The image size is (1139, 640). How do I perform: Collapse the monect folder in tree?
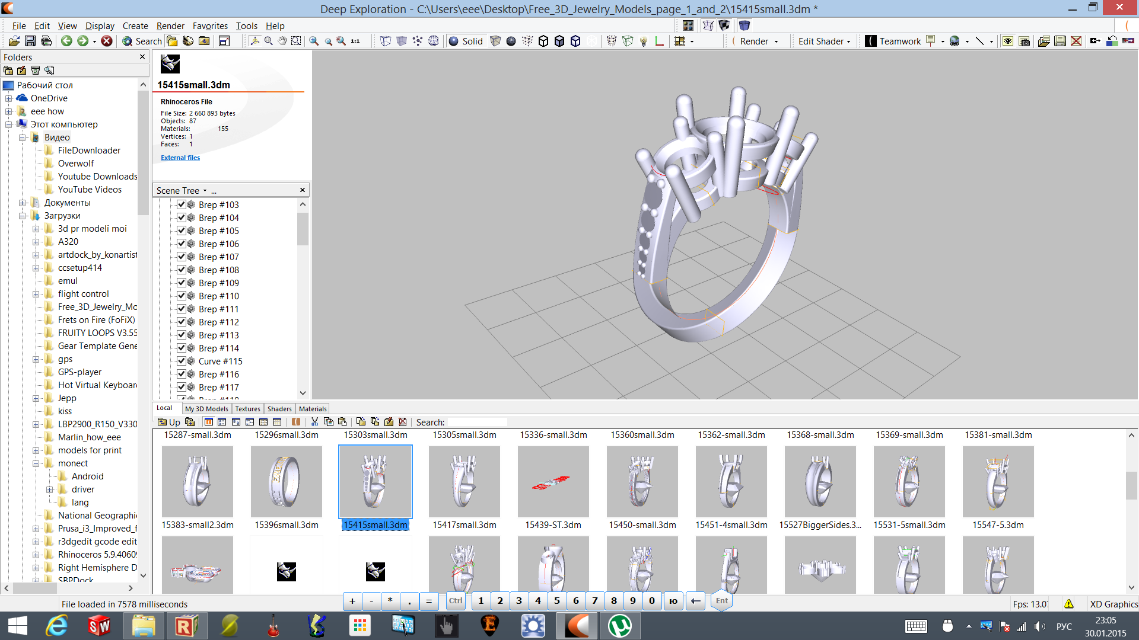tap(36, 463)
